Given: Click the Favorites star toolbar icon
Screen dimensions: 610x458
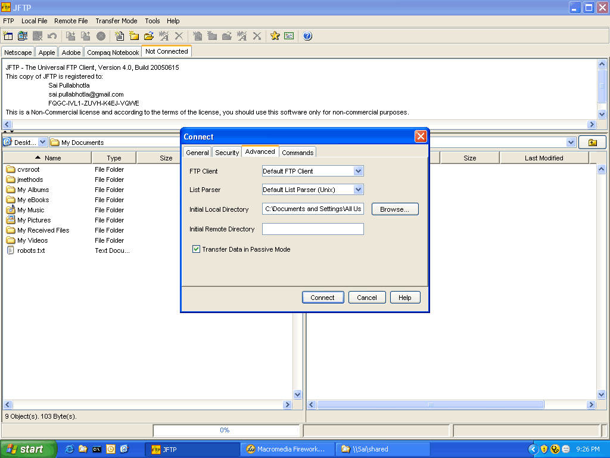Looking at the screenshot, I should coord(275,36).
